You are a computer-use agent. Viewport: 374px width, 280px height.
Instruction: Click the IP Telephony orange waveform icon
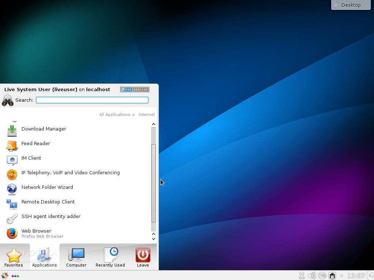pyautogui.click(x=12, y=175)
